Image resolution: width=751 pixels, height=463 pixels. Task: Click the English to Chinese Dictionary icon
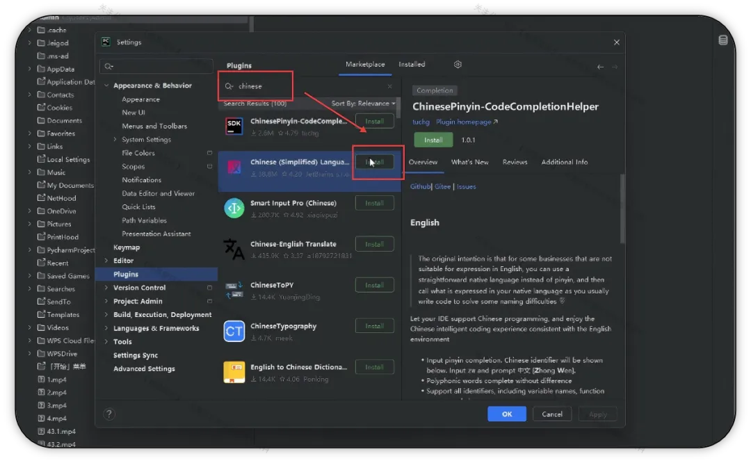234,372
